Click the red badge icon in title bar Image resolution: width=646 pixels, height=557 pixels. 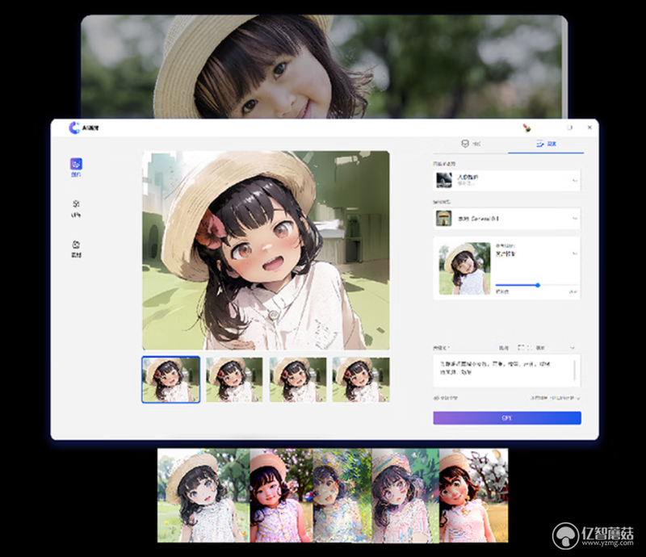(x=527, y=128)
